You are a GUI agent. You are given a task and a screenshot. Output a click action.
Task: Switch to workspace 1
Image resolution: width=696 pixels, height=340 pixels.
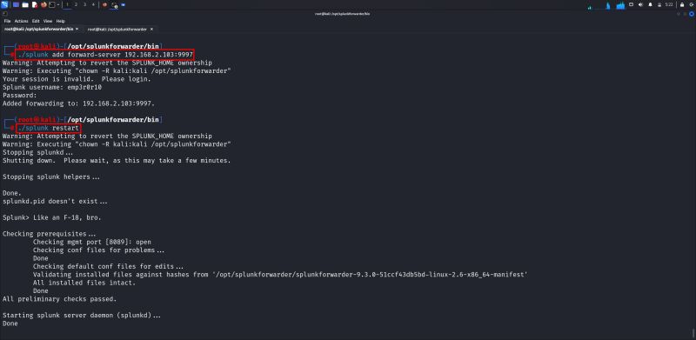pyautogui.click(x=68, y=4)
